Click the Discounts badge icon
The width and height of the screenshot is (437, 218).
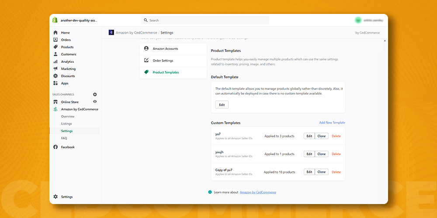(x=55, y=76)
